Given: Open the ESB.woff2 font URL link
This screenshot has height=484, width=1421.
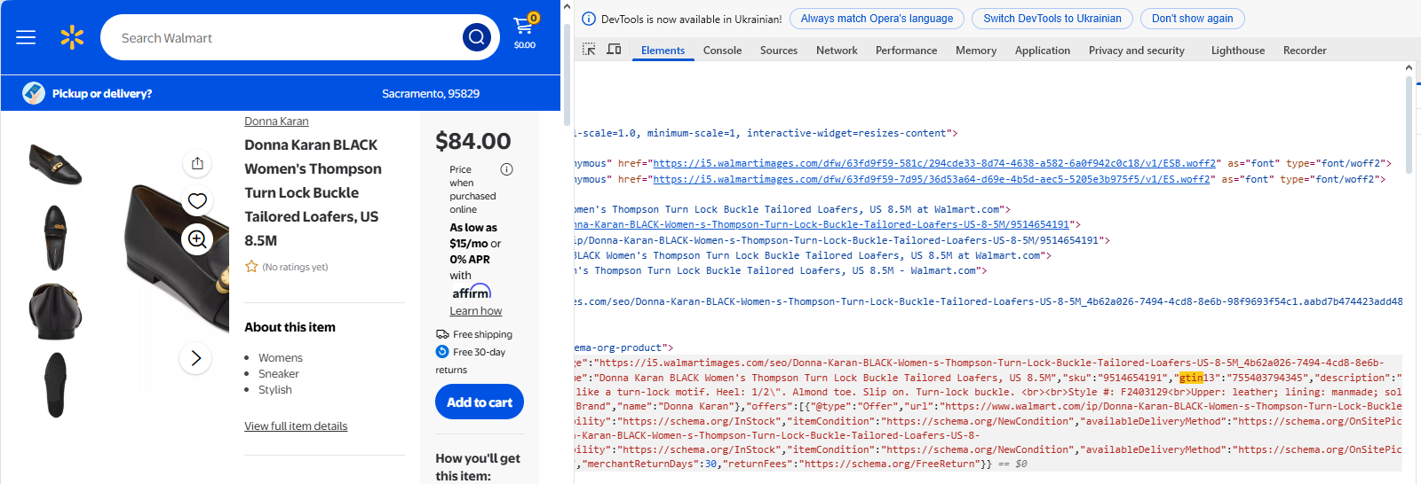Looking at the screenshot, I should pos(934,163).
